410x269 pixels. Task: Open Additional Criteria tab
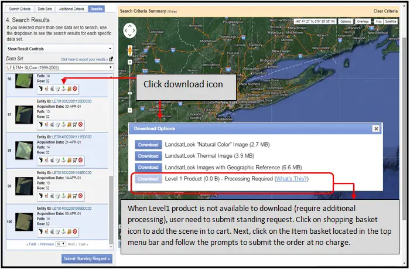click(71, 9)
